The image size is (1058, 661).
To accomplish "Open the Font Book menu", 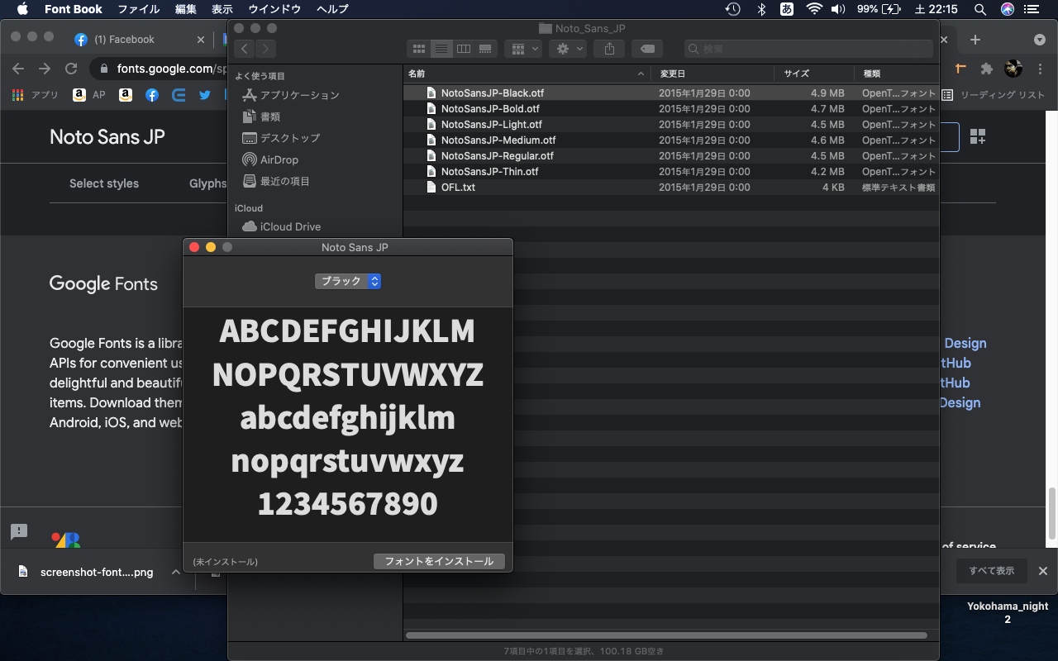I will pos(74,9).
